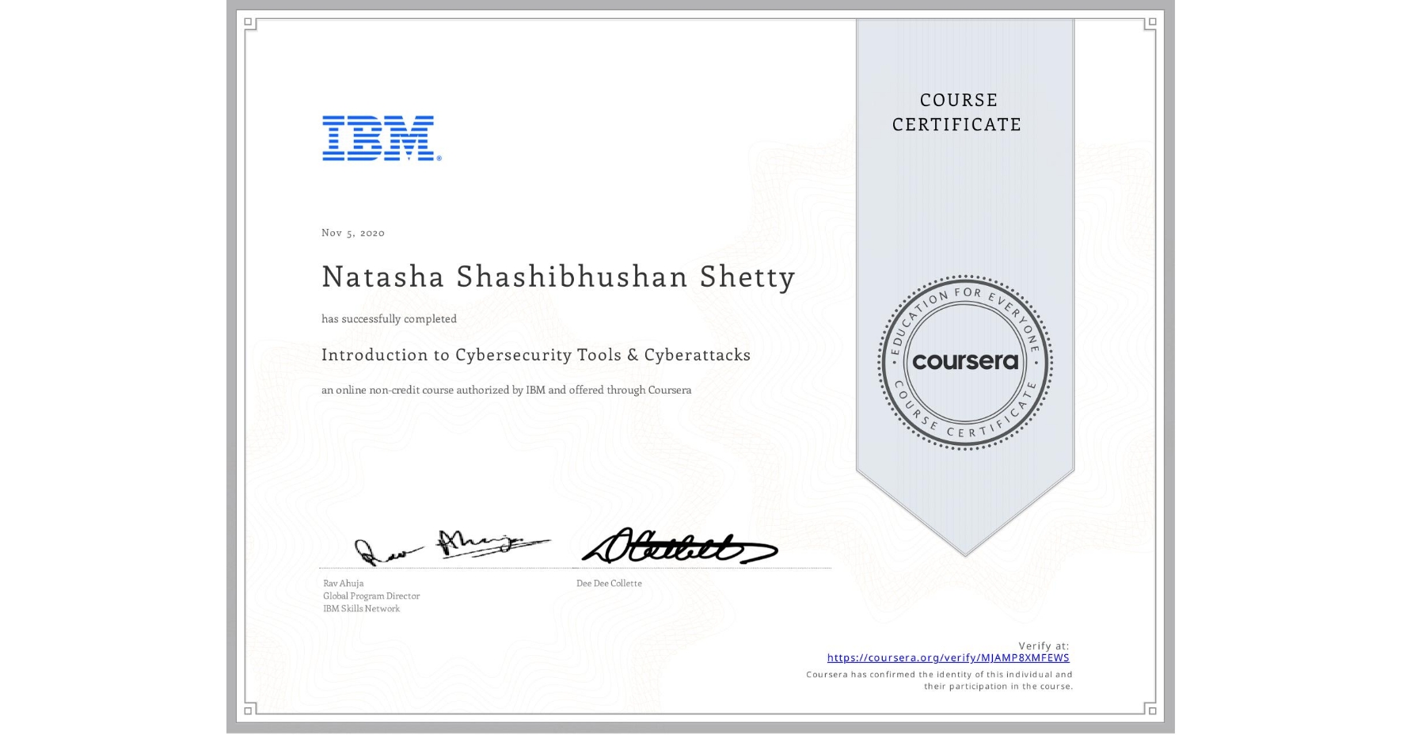Image resolution: width=1403 pixels, height=735 pixels.
Task: Select the name Natasha Shashibhushan Shetty
Action: 558,276
